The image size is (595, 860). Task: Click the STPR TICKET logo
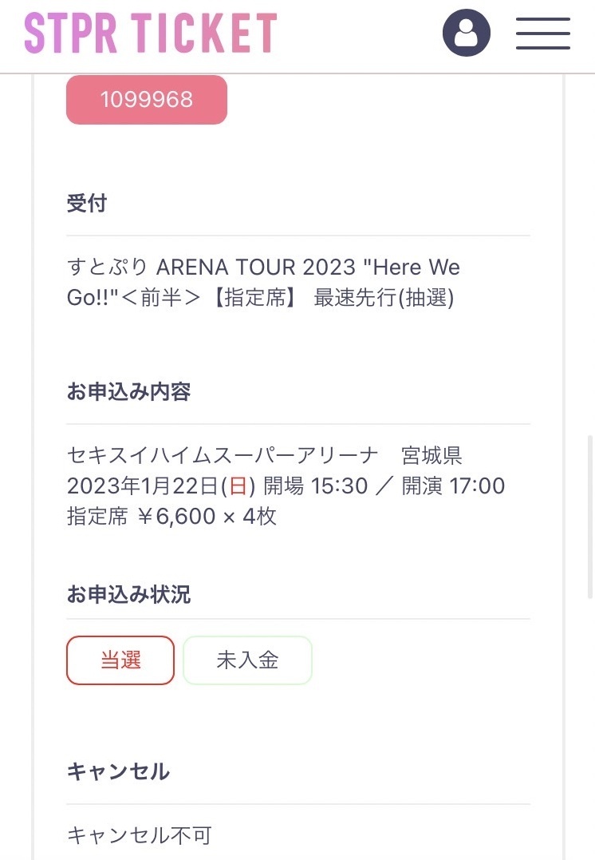(150, 34)
